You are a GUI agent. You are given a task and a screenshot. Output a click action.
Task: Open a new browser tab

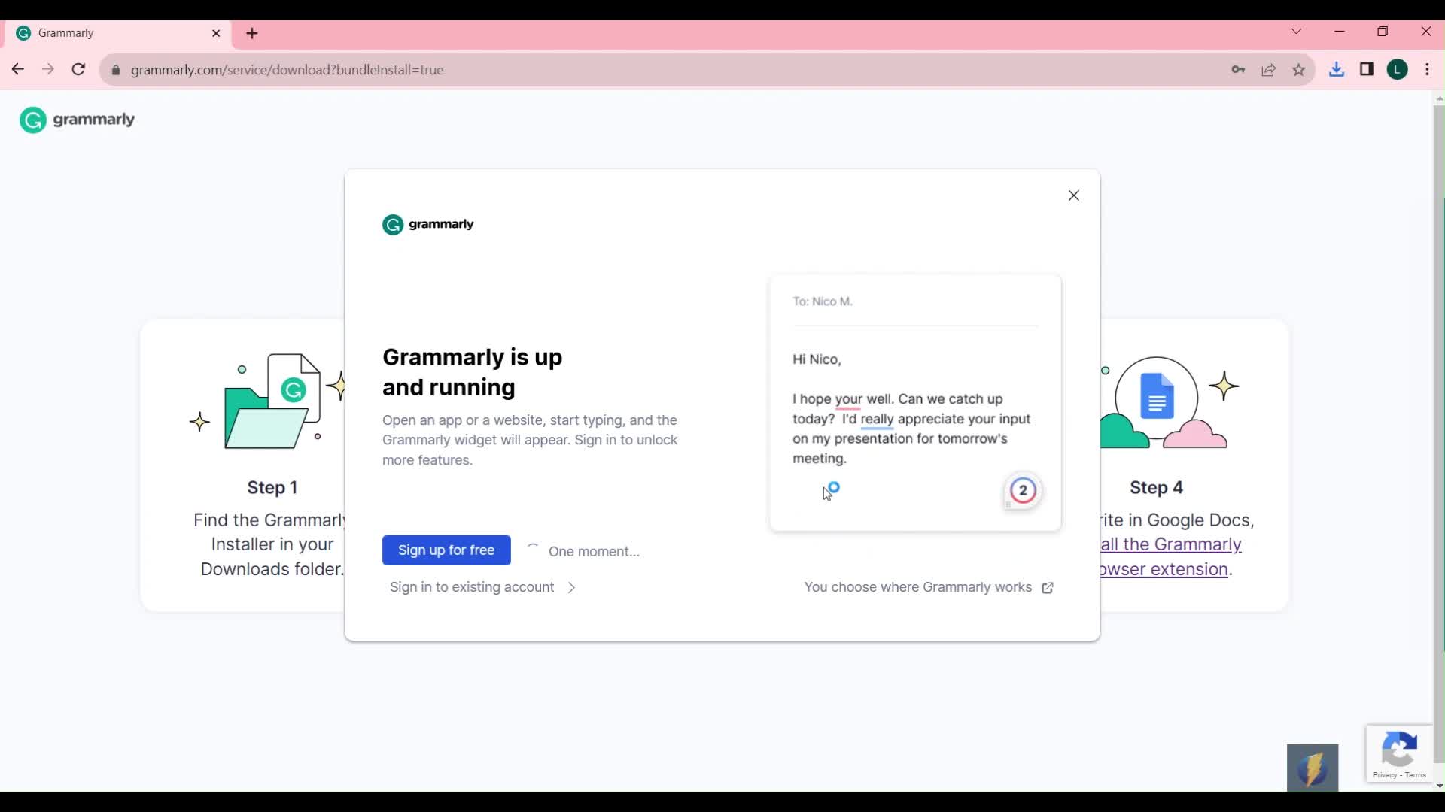[x=252, y=33]
